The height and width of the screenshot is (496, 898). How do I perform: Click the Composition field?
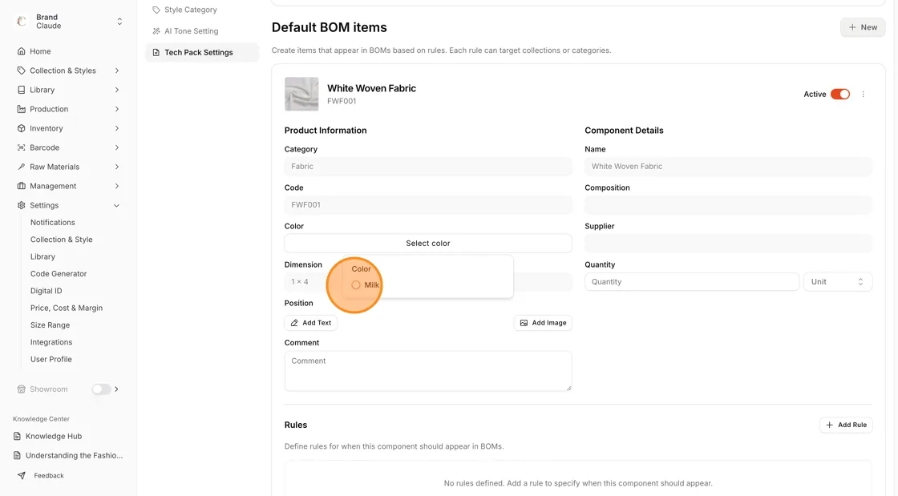(728, 205)
